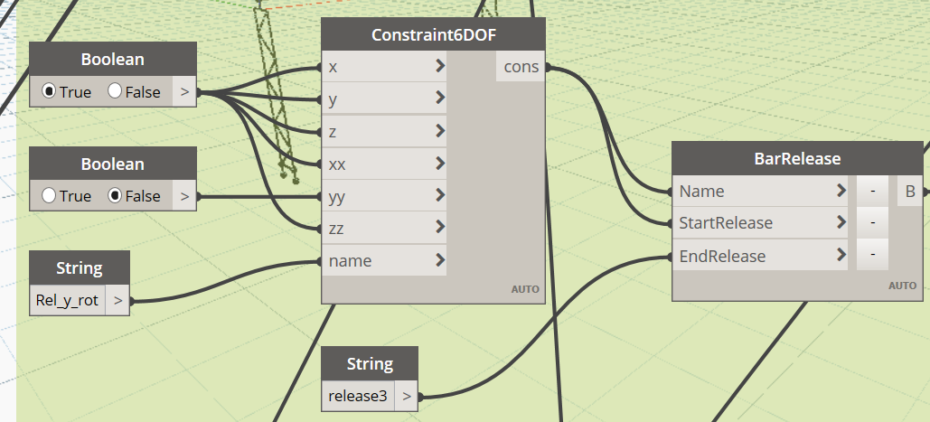930x422 pixels.
Task: Click the lower Boolean node's output port arrow
Action: point(184,196)
